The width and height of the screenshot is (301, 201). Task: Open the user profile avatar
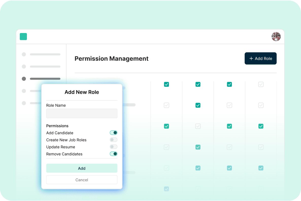pos(276,37)
